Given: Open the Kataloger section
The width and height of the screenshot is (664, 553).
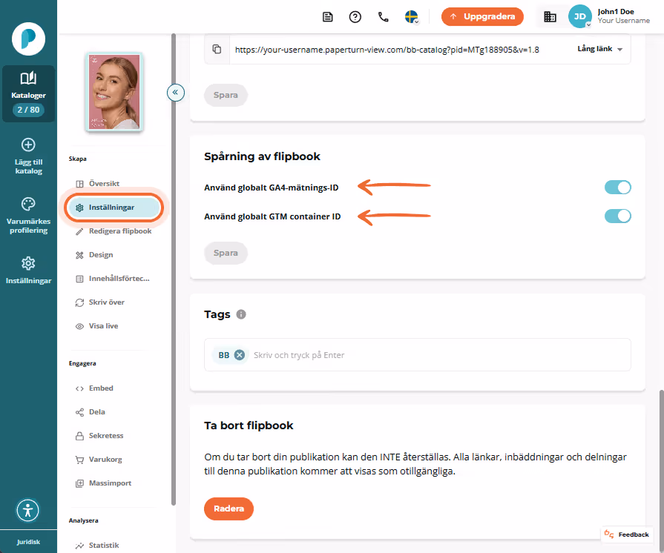Looking at the screenshot, I should (x=28, y=93).
